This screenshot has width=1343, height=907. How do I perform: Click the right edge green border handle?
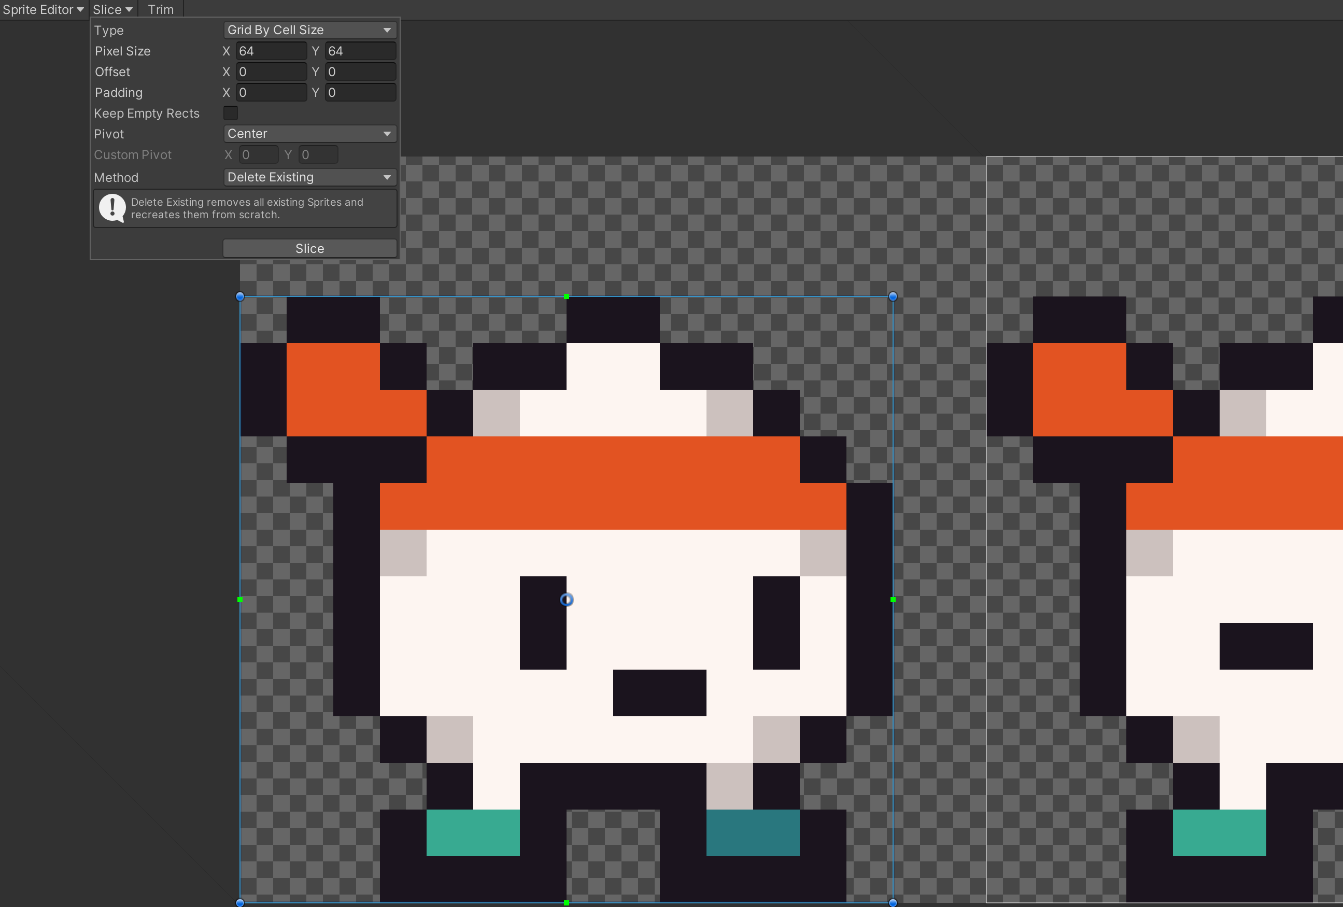coord(893,600)
